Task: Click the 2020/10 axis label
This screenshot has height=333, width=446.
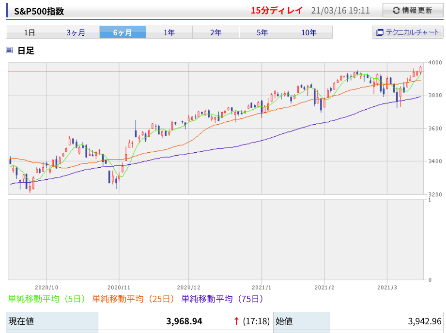Action: [x=46, y=287]
